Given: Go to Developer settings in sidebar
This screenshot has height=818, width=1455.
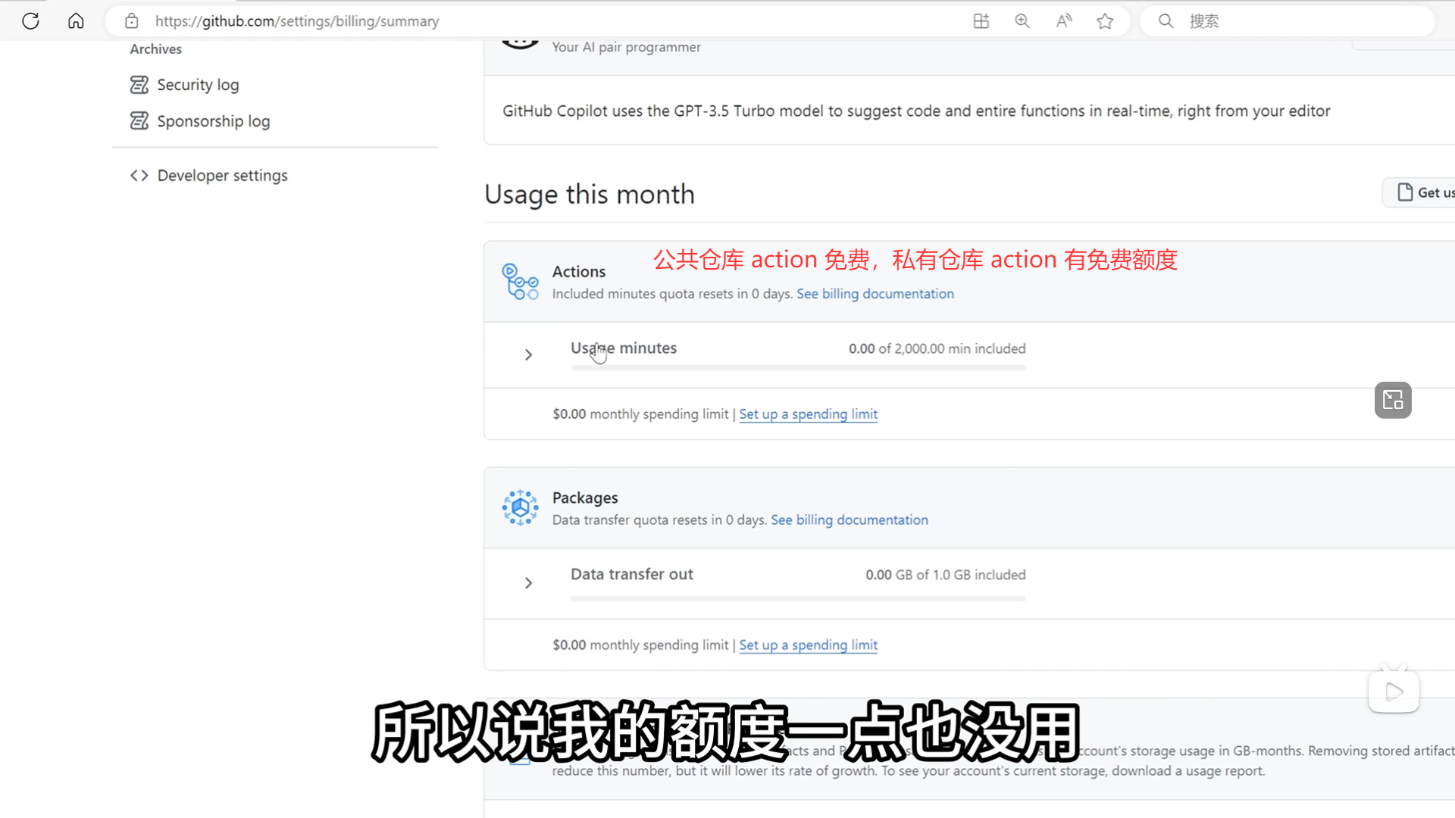Looking at the screenshot, I should point(222,176).
